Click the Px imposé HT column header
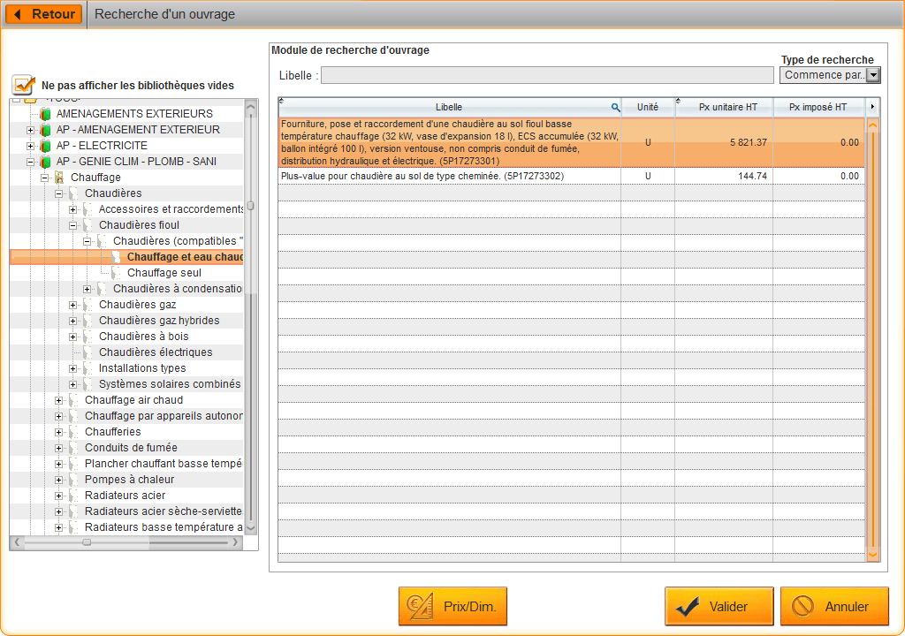905x636 pixels. coord(818,108)
